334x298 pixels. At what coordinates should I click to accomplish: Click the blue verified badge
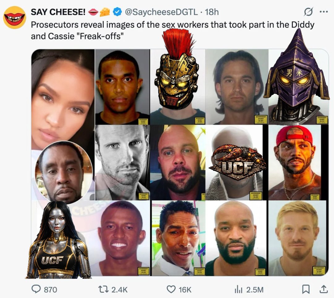(117, 12)
